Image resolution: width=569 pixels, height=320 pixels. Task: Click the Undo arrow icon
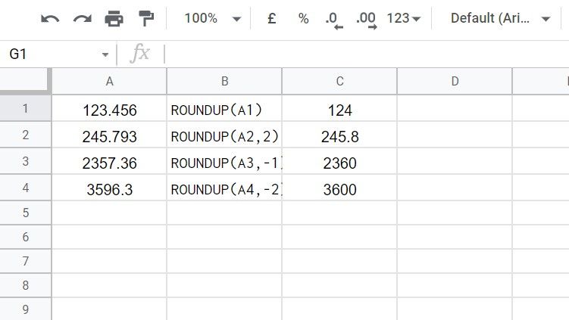click(50, 19)
